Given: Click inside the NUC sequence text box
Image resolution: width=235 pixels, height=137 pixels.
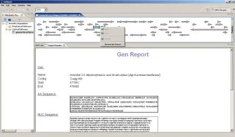Looking at the screenshot, I should pos(114,124).
